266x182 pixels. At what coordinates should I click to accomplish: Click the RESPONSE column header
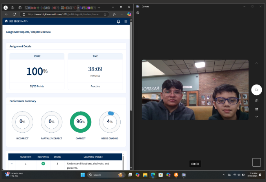(43, 157)
